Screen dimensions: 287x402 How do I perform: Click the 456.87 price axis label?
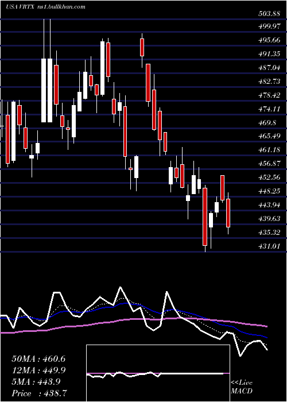click(x=269, y=164)
